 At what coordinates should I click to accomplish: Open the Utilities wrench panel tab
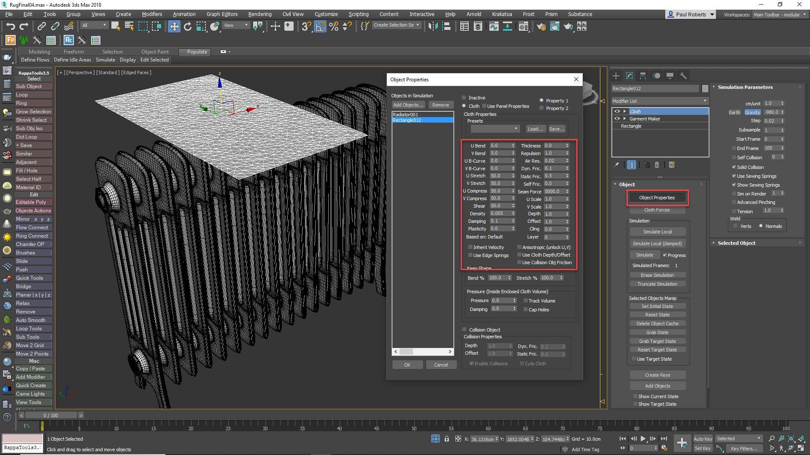point(683,76)
